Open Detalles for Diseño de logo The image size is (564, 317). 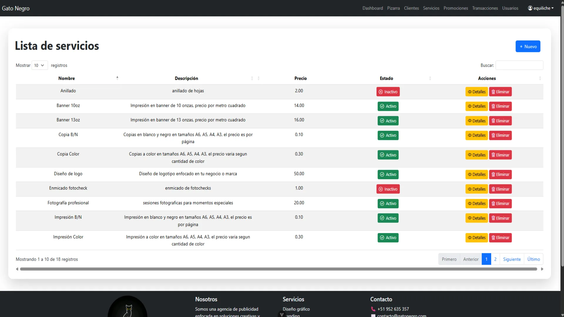(x=476, y=174)
